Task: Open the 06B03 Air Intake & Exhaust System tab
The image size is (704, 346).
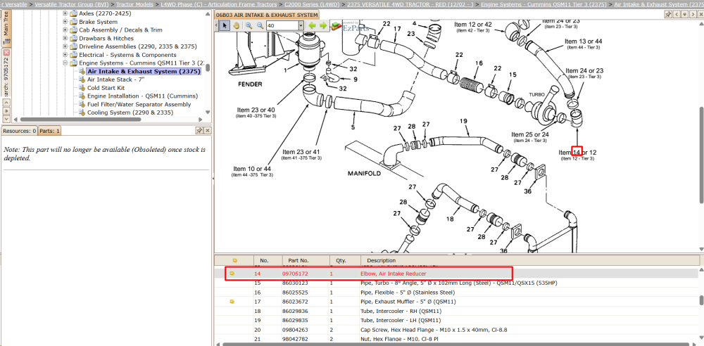Action: point(267,15)
